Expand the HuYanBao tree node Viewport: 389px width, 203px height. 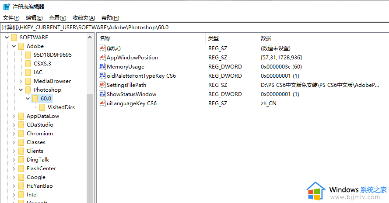tap(14, 186)
